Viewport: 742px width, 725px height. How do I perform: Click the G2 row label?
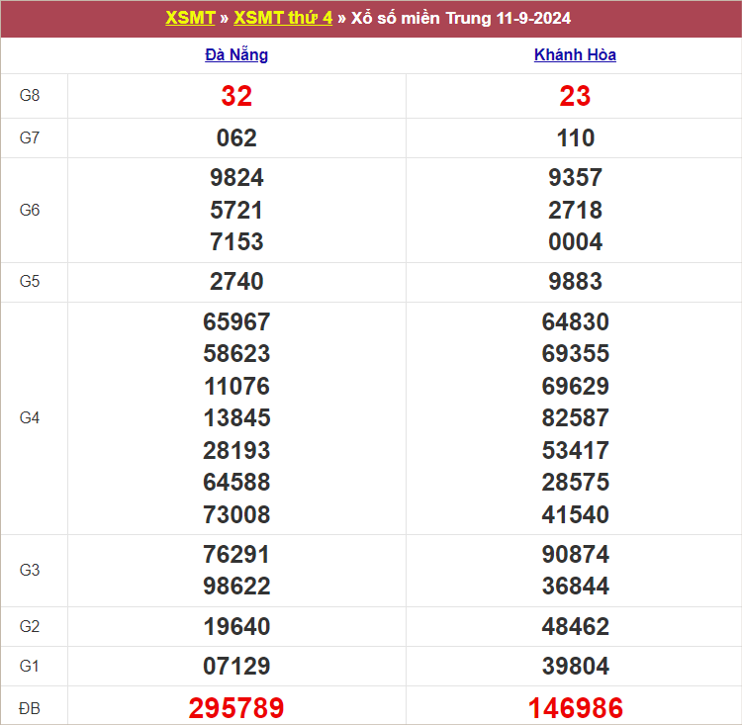[x=30, y=626]
